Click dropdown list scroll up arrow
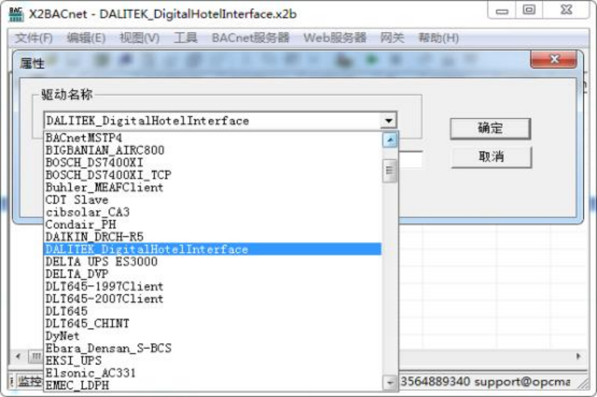 pos(390,140)
